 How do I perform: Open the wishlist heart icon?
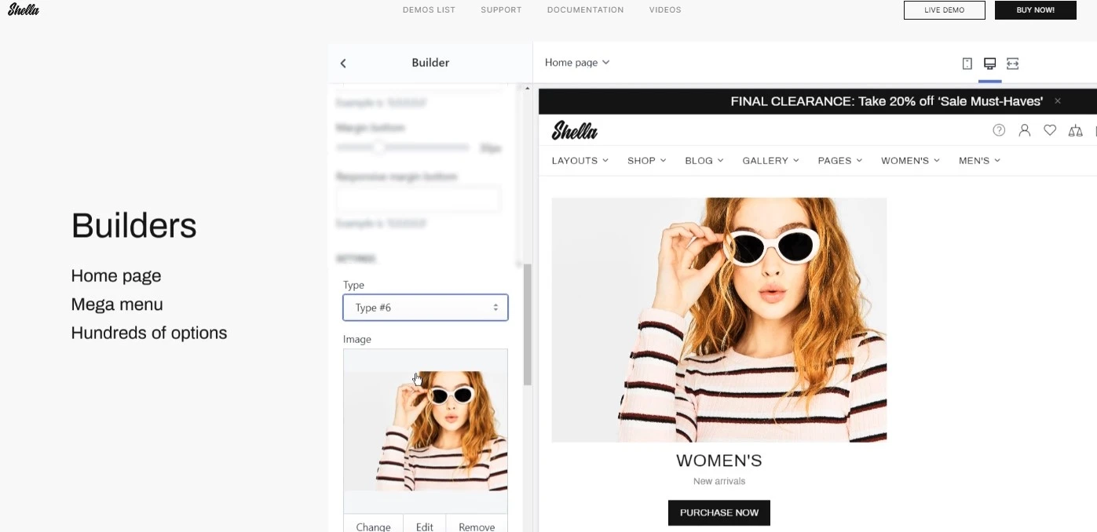[x=1050, y=130]
